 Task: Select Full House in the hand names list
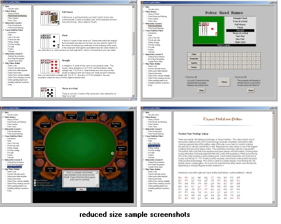240,24
